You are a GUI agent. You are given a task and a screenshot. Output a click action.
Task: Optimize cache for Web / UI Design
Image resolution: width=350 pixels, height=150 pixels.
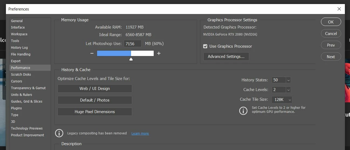[x=95, y=89]
